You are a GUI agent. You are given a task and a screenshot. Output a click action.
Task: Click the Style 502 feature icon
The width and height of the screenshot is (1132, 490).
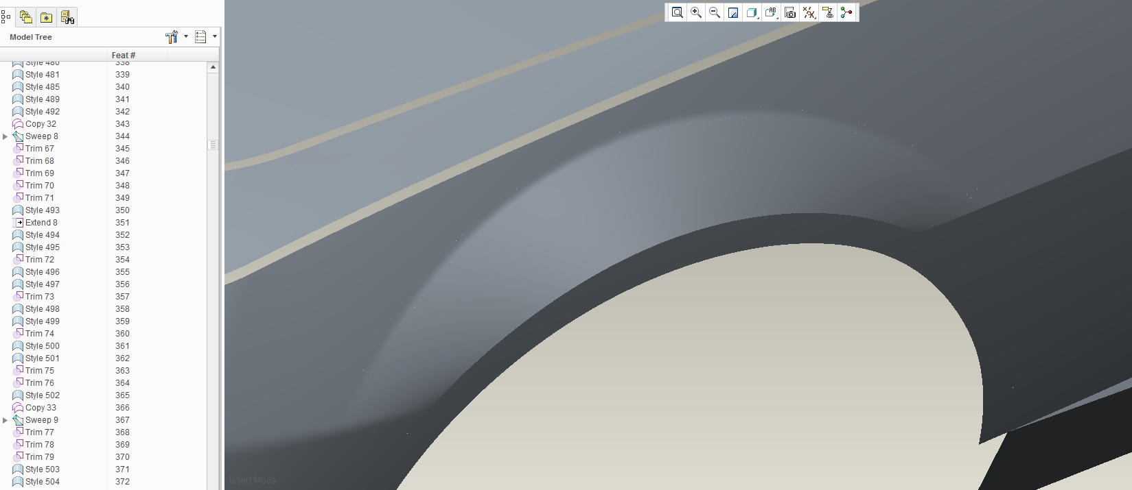click(x=18, y=395)
